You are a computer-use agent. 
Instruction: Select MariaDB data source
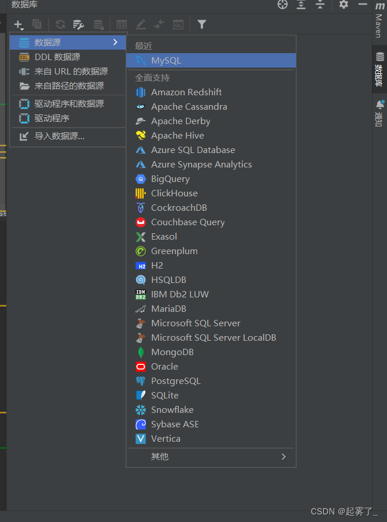point(211,309)
